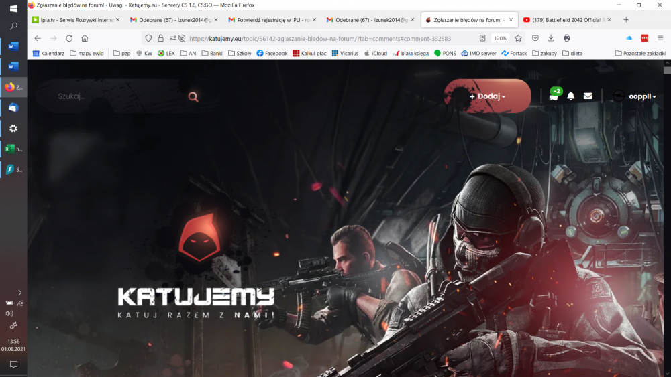
Task: Open the Kalkul płac bookmark
Action: click(309, 53)
